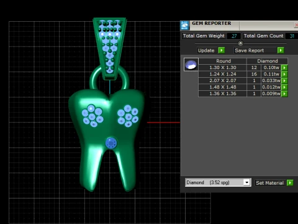The image size is (298, 224).
Task: Select the 1.30 X 1.30 size cell
Action: point(223,68)
